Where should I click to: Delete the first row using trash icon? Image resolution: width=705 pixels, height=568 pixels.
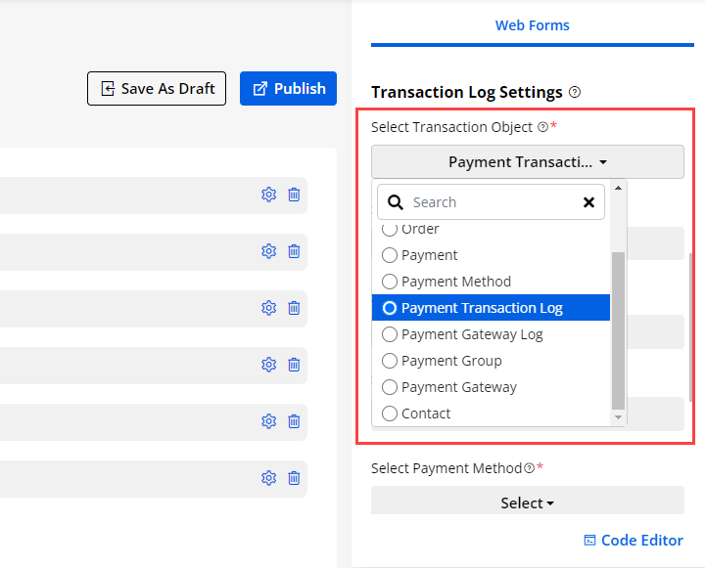[294, 195]
